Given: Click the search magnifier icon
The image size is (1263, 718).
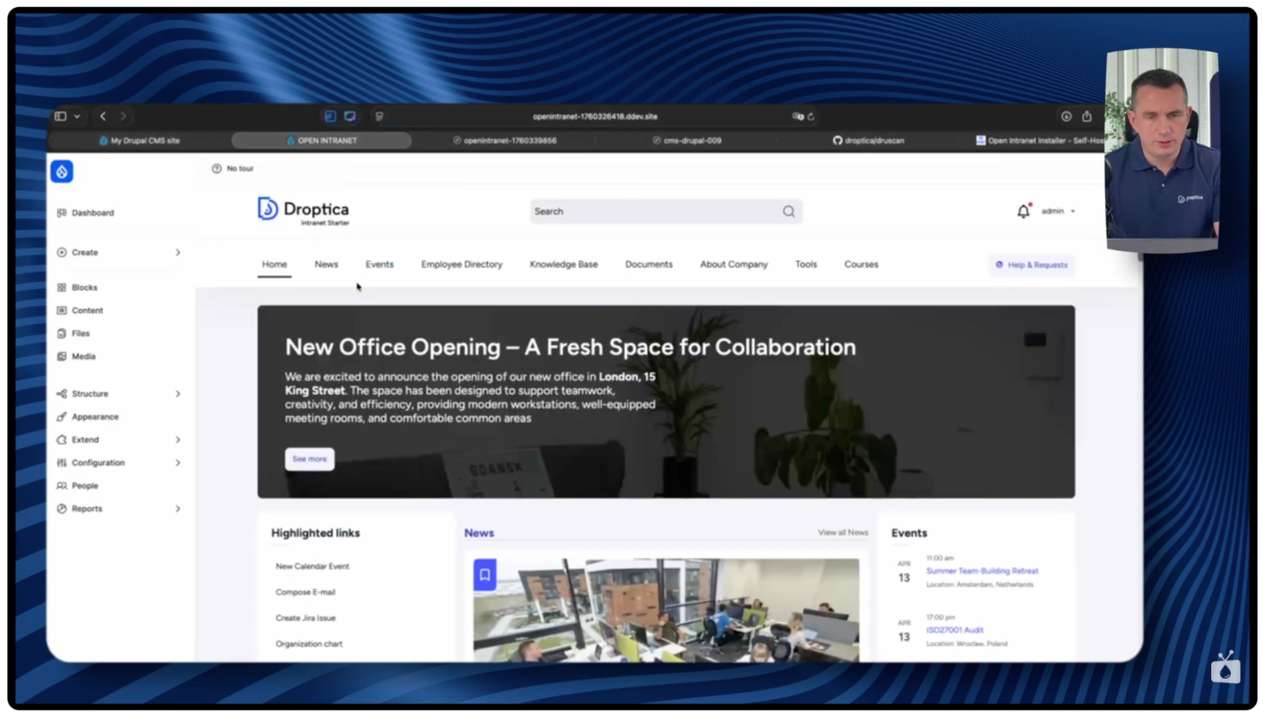Looking at the screenshot, I should (x=789, y=211).
